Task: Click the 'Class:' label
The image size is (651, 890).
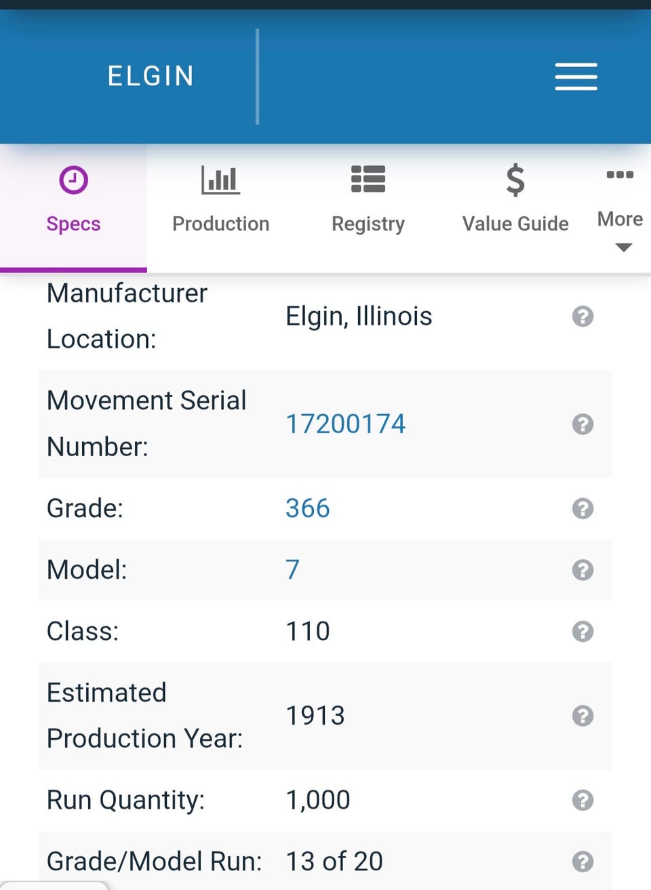Action: click(x=83, y=632)
